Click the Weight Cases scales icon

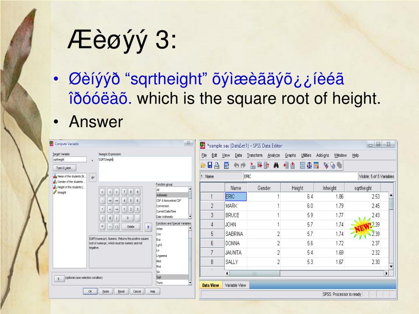[309, 166]
